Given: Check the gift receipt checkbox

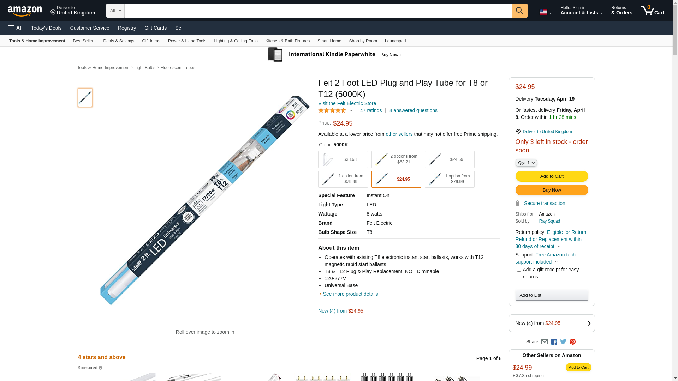Looking at the screenshot, I should [519, 270].
